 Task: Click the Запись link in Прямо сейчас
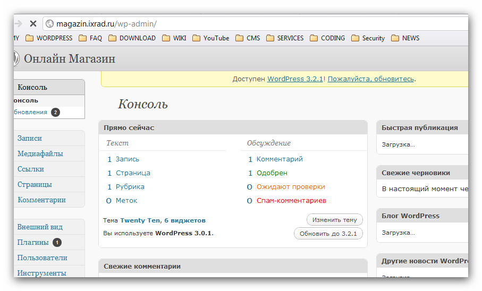pos(127,159)
